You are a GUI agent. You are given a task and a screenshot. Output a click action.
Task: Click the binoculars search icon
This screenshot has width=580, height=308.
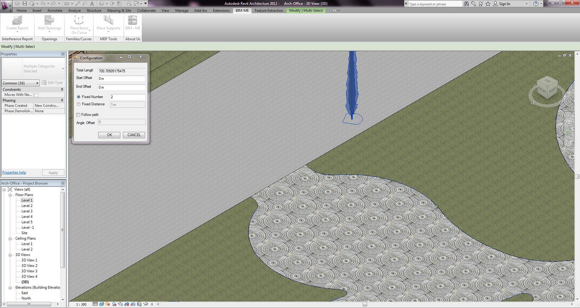coord(466,4)
